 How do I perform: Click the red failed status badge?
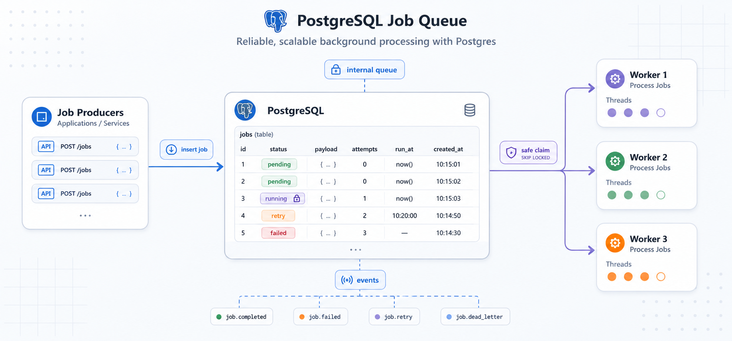coord(278,233)
